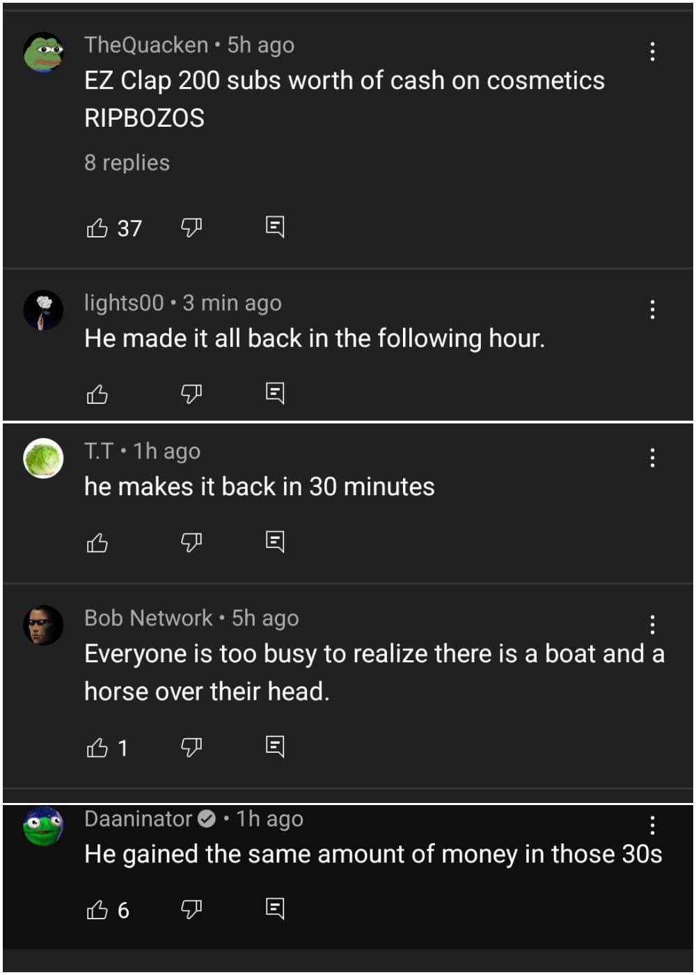Screen dimensions: 696x975
Task: Reply to Bob Network's comment
Action: (x=275, y=747)
